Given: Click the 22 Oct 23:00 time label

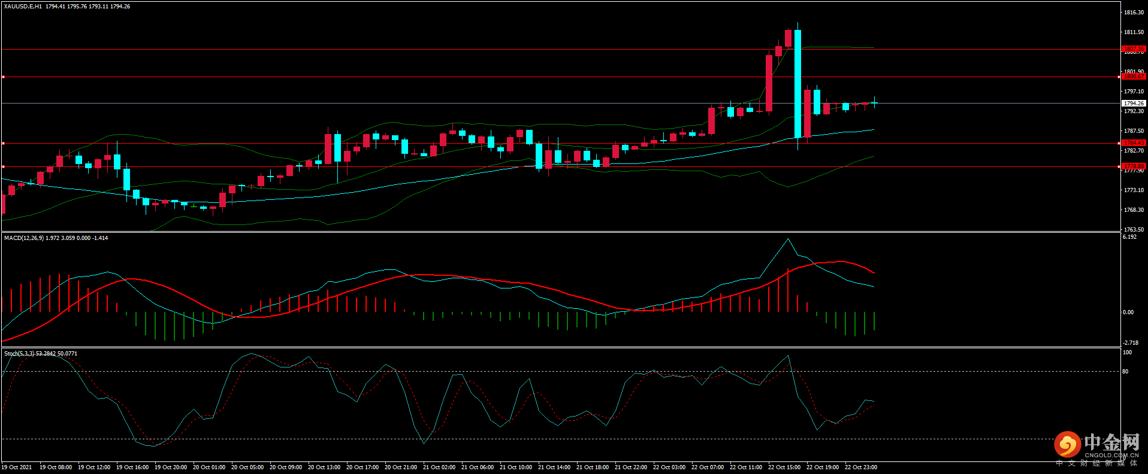Looking at the screenshot, I should [861, 467].
